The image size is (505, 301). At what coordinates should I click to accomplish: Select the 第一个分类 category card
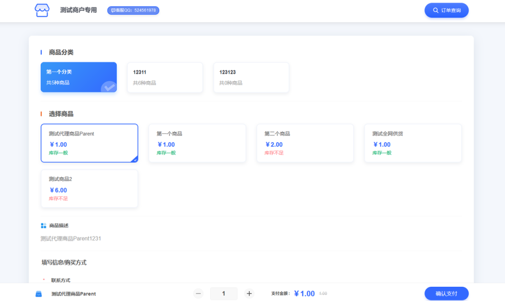[78, 77]
